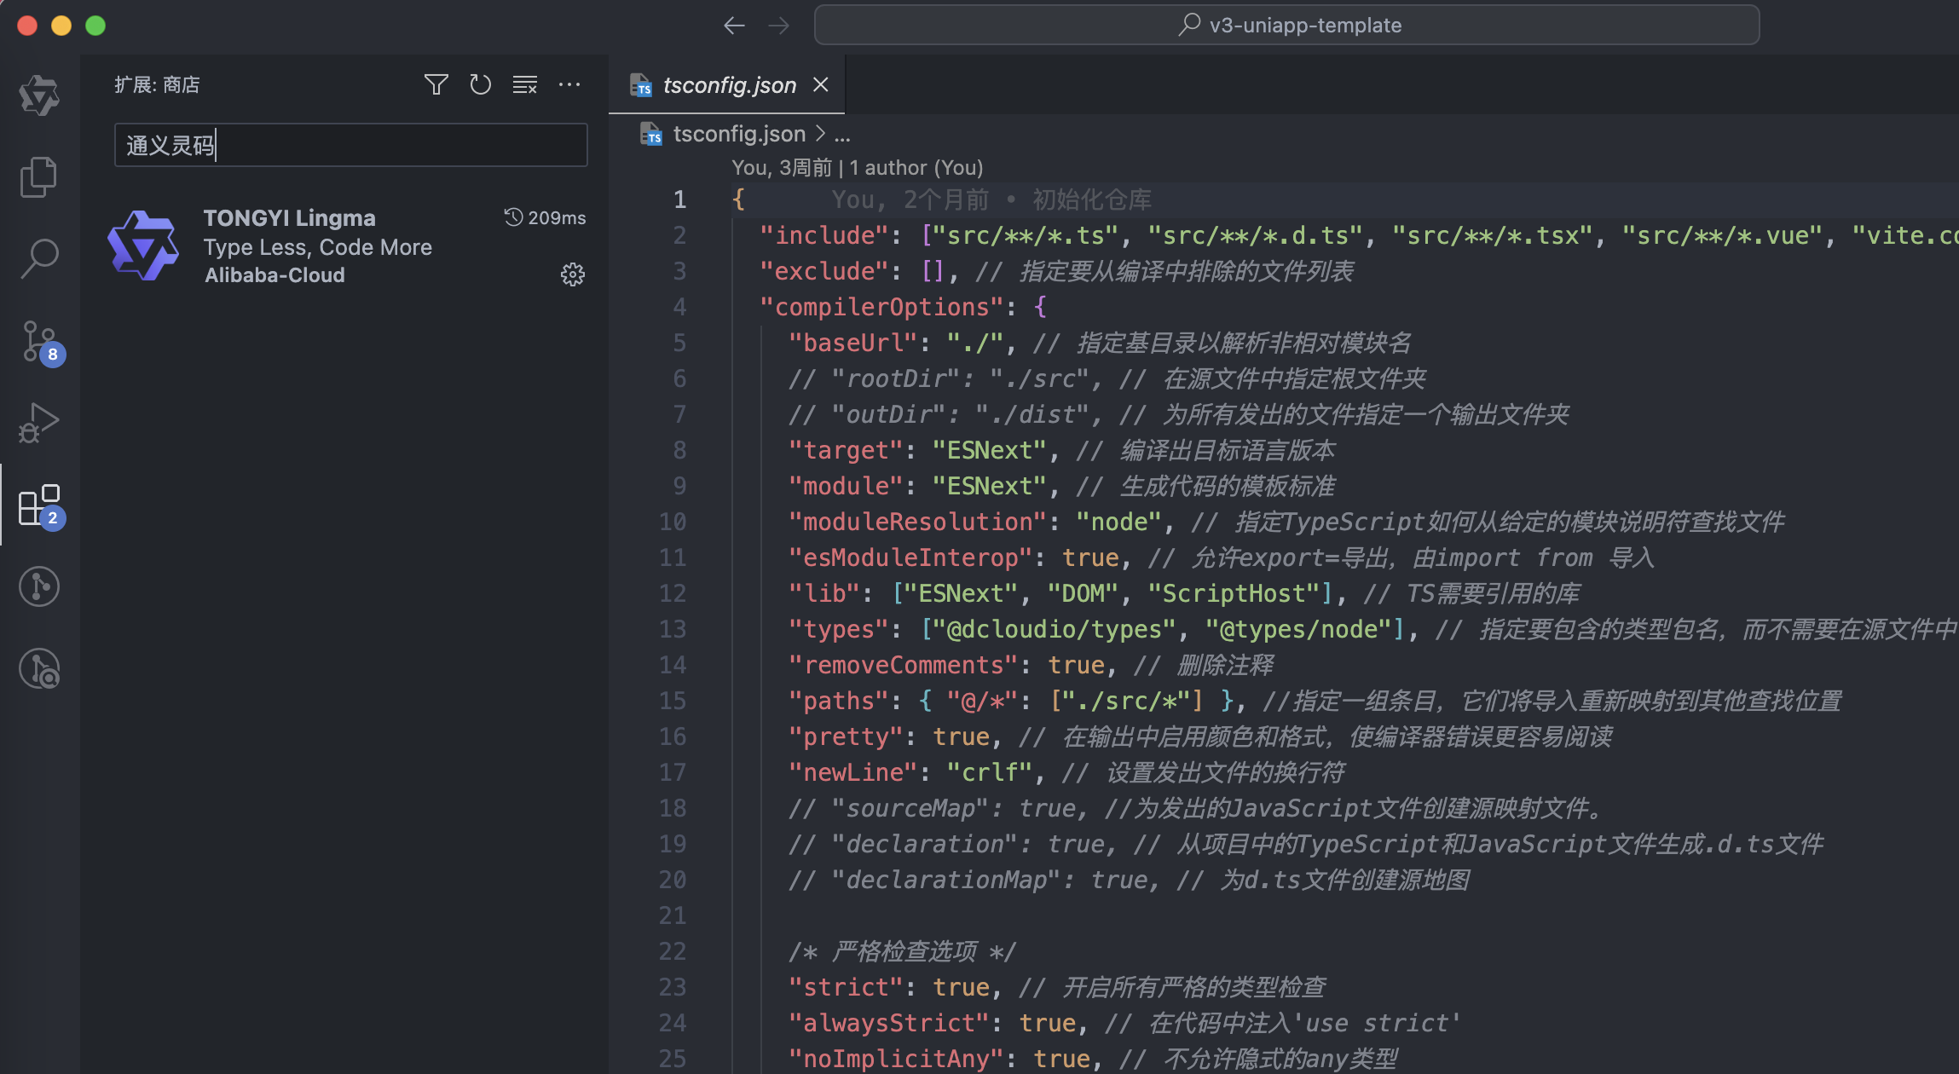Click the "pretty" key on line 16
Screen dimensions: 1959x1074
pyautogui.click(x=846, y=736)
